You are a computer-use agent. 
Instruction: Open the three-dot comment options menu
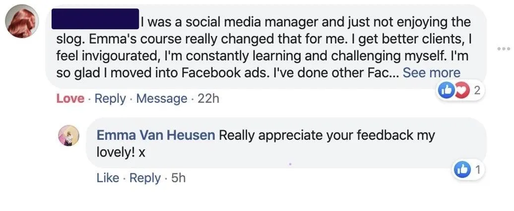point(503,49)
